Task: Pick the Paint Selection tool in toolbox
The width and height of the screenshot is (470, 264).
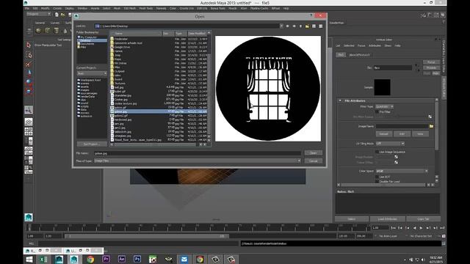Action: [x=29, y=65]
